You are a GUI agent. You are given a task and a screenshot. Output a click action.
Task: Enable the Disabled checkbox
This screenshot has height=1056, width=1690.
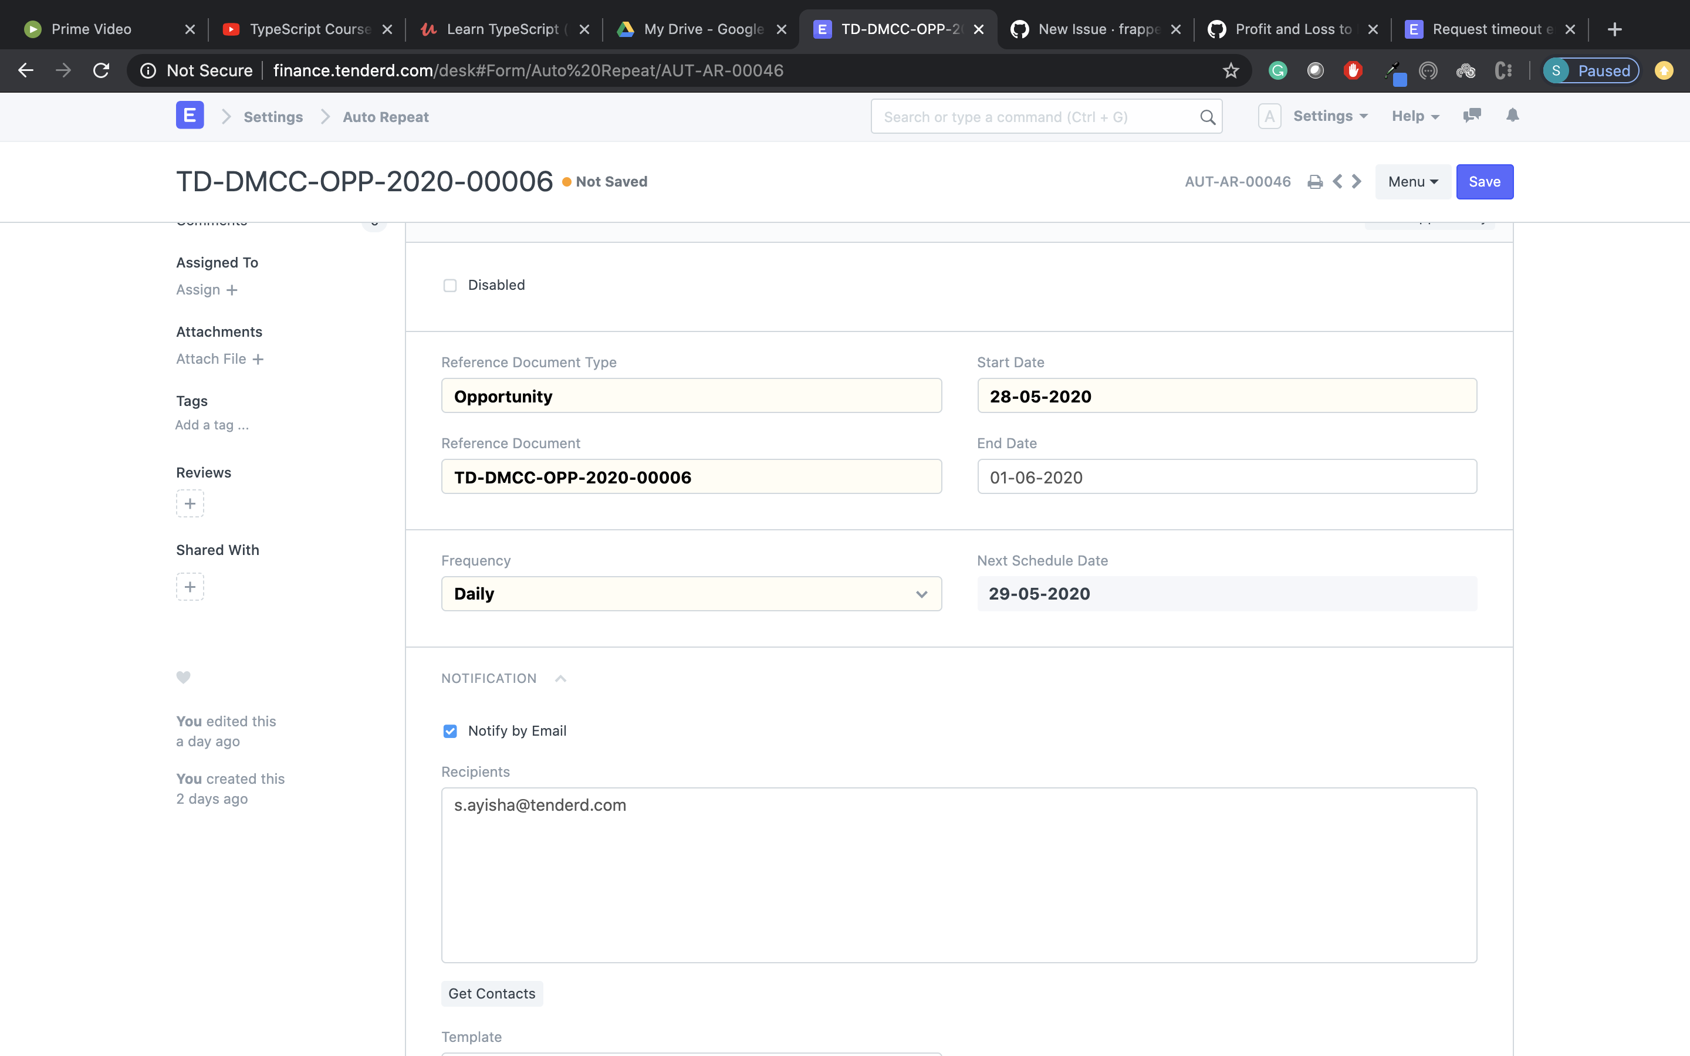point(451,285)
